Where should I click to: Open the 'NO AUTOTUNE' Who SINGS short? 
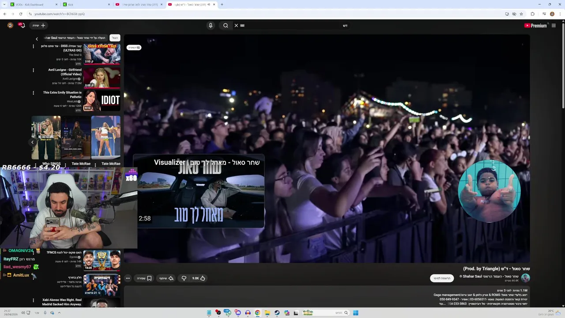46,138
